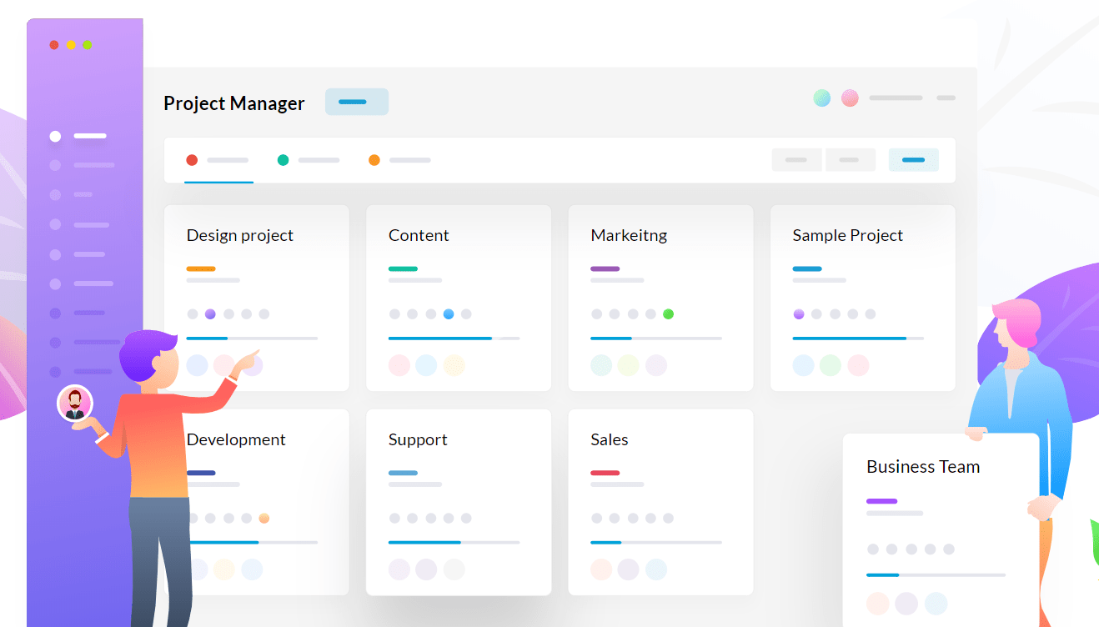Click the "Project Manager" heading
The width and height of the screenshot is (1099, 627).
click(x=234, y=103)
